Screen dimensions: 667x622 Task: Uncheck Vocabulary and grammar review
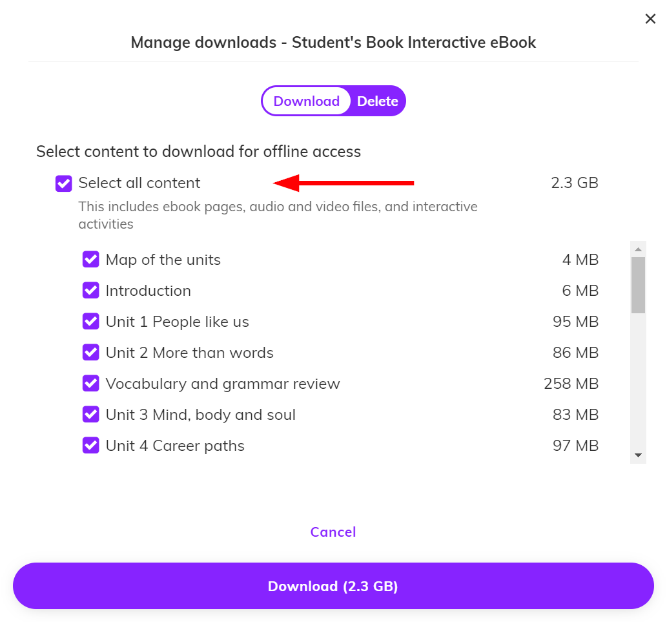[x=90, y=384]
